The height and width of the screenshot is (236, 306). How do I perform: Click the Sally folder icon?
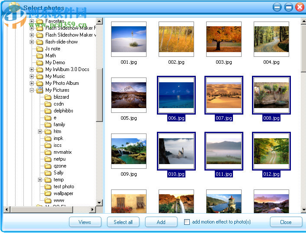tap(48, 173)
